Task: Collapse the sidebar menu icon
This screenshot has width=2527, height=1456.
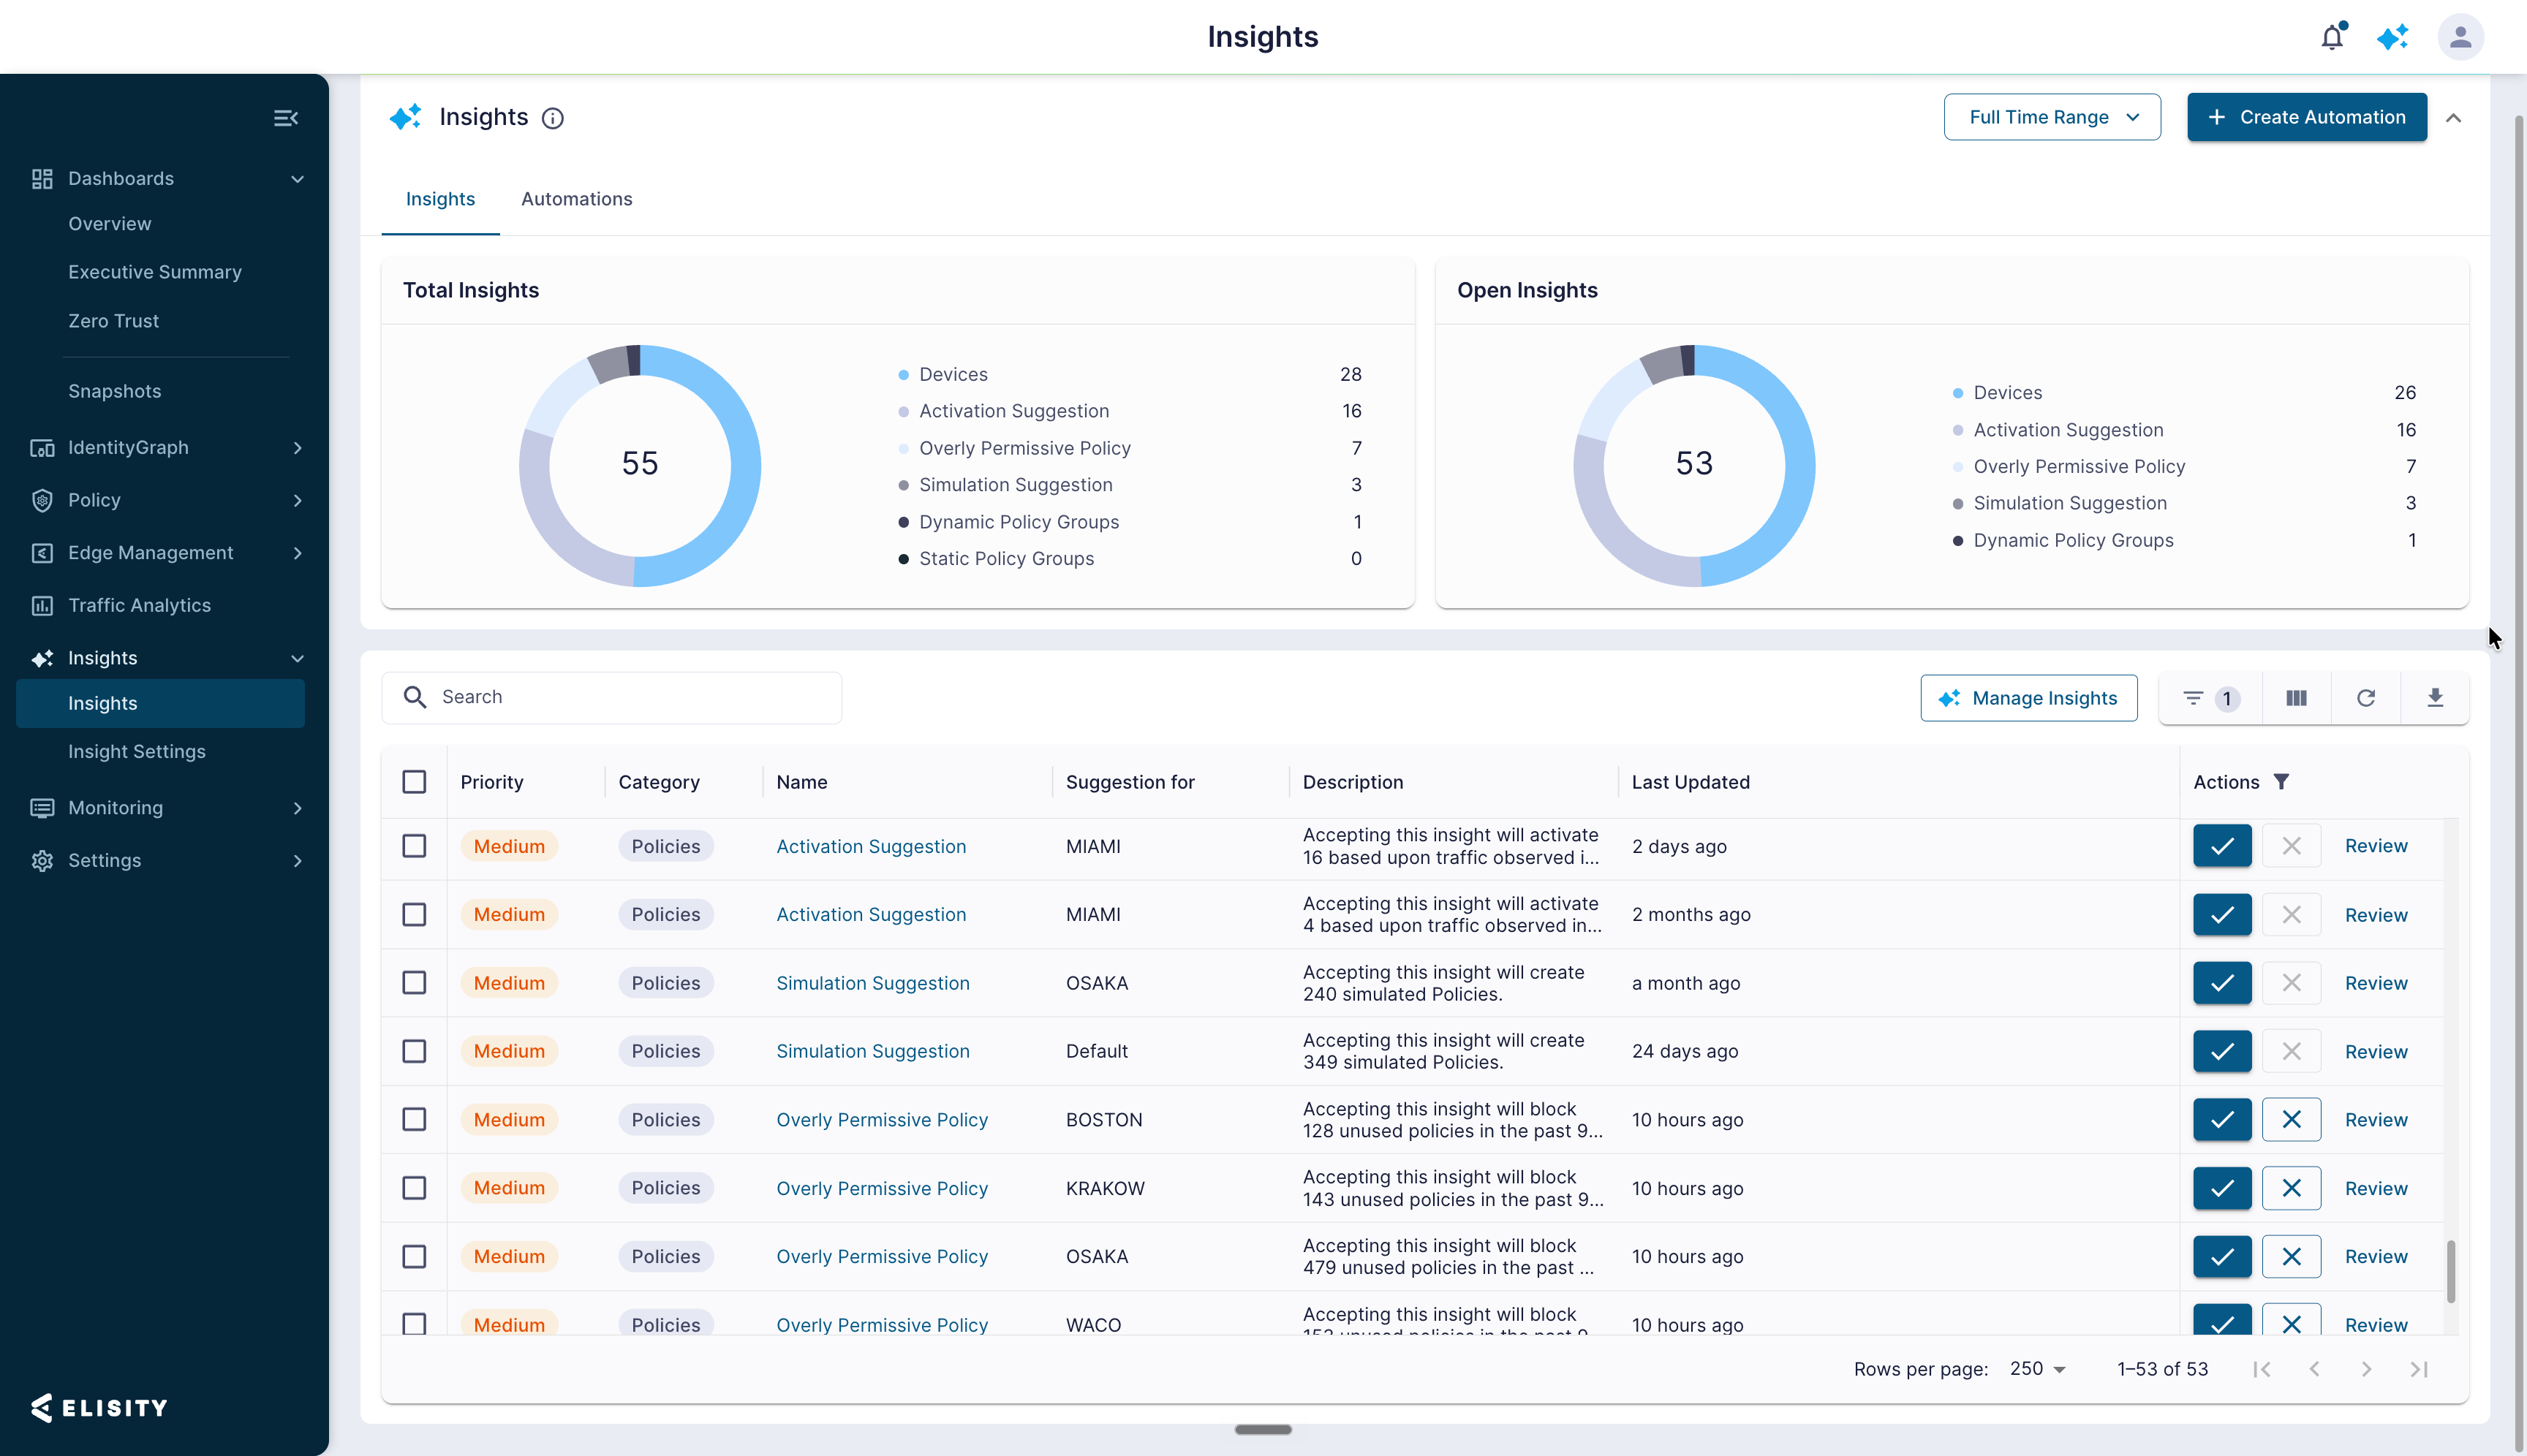Action: pos(286,118)
